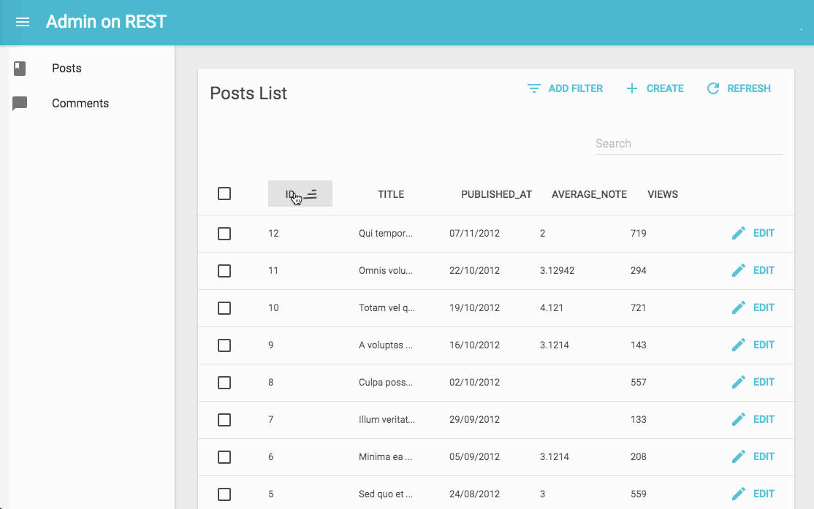This screenshot has height=509, width=814.
Task: Click average note value 4.121
Action: (552, 307)
